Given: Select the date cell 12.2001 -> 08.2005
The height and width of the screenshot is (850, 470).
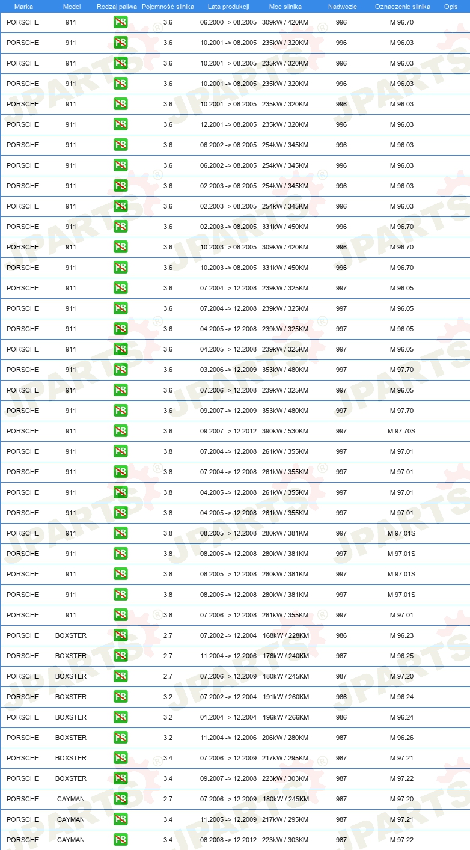Looking at the screenshot, I should pos(228,125).
